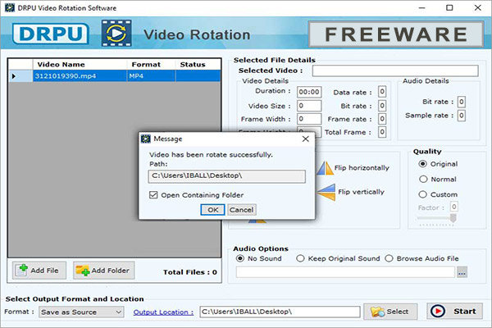Click the Factor value box
Screen dimensions: 492x328
[x=453, y=207]
